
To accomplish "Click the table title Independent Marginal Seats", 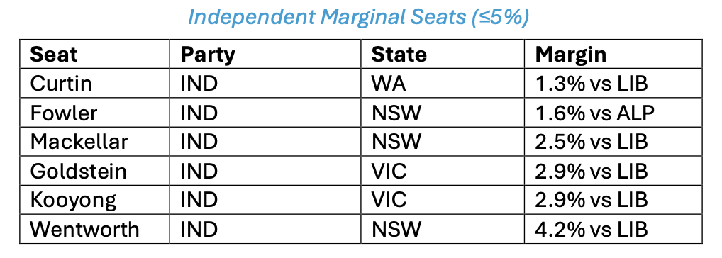I will pos(359,18).
